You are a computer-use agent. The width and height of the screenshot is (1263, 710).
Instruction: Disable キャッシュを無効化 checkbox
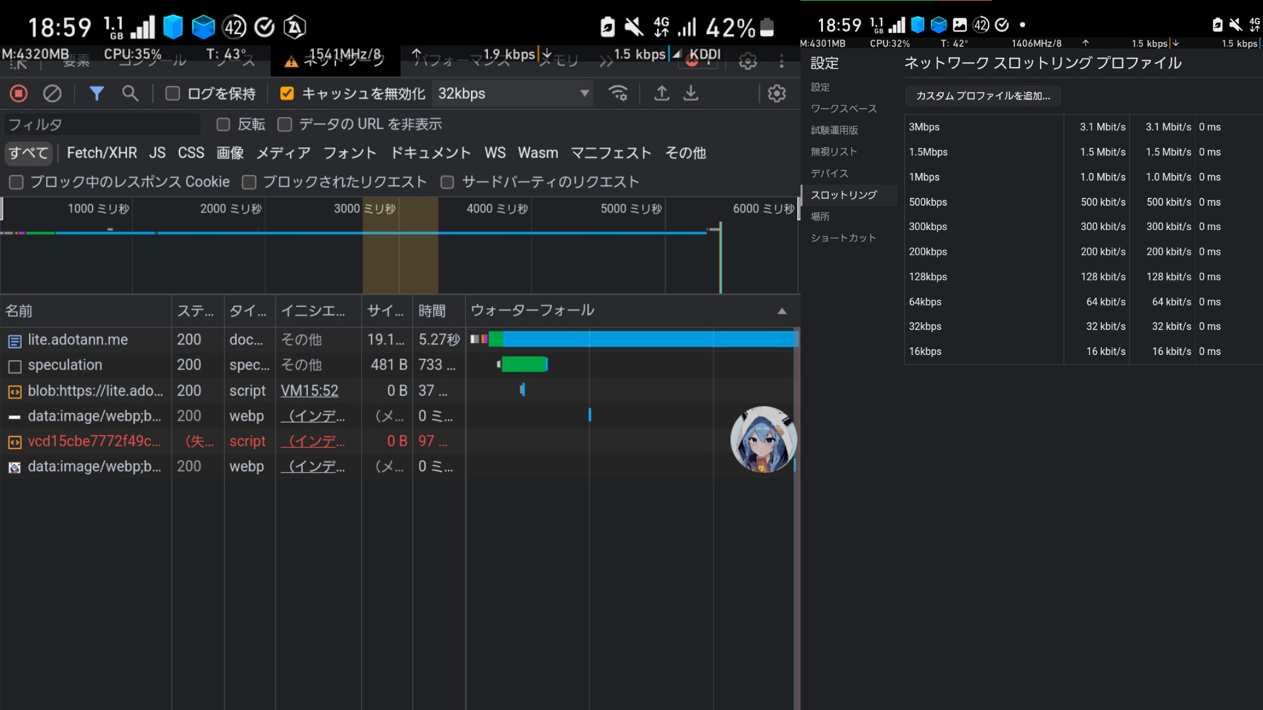coord(287,93)
